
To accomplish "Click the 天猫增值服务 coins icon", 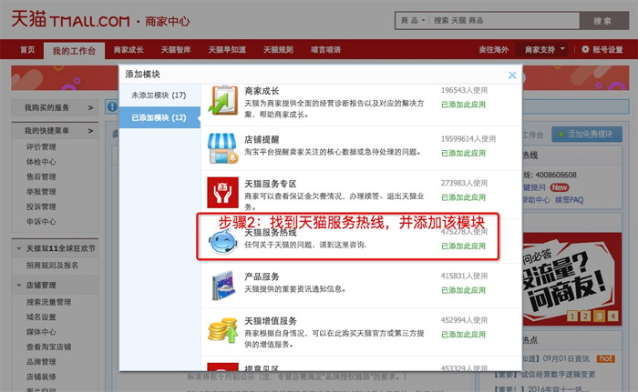I will [x=222, y=330].
